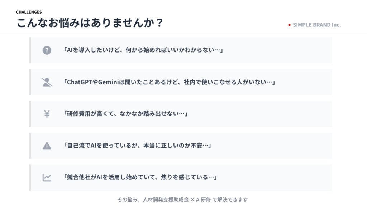Click the warning triangle icon
This screenshot has height=207, width=367.
click(47, 146)
